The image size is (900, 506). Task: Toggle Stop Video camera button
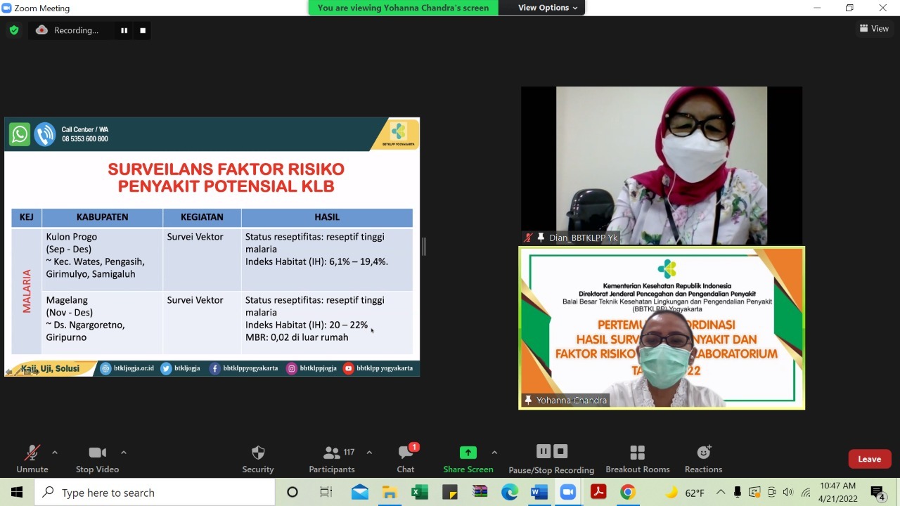click(x=97, y=460)
